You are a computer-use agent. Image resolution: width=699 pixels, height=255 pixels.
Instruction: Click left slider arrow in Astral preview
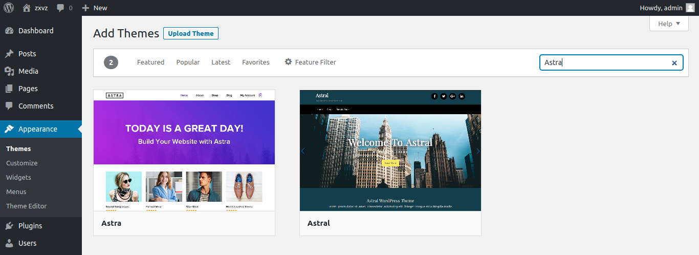click(303, 151)
